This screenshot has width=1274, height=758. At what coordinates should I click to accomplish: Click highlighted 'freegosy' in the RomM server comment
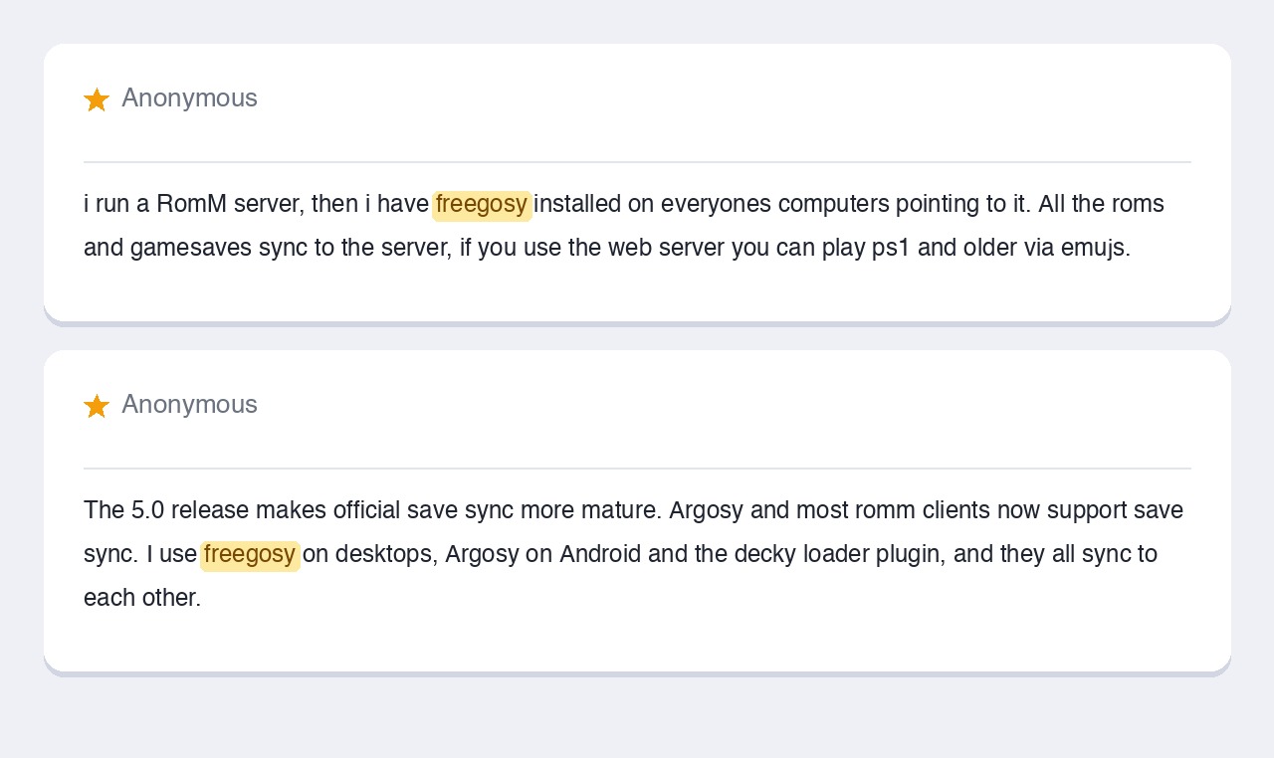click(x=482, y=205)
